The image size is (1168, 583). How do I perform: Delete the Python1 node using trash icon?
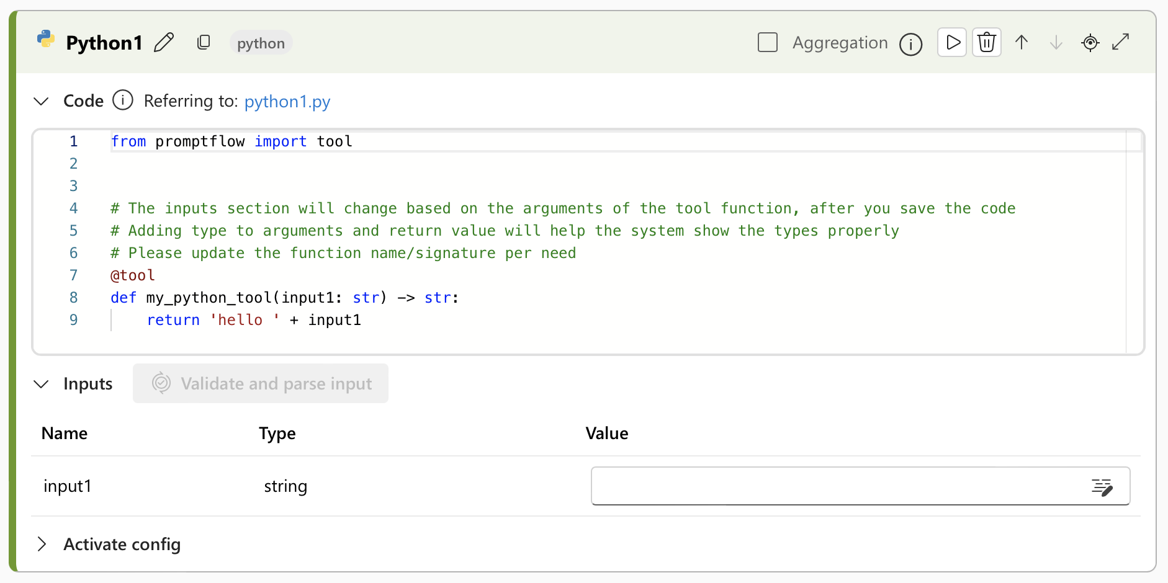click(987, 42)
